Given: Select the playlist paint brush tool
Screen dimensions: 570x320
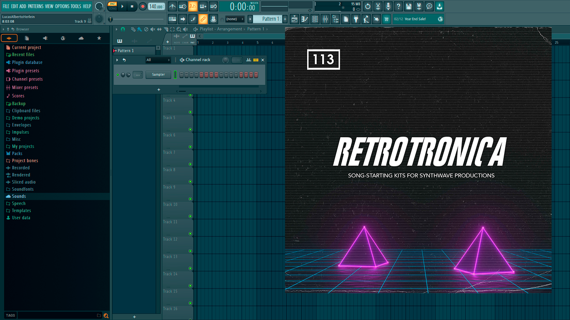Looking at the screenshot, I should pos(139,29).
